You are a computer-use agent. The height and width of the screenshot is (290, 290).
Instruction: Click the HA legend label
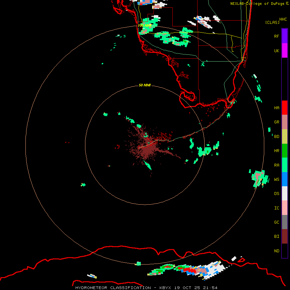(276, 108)
